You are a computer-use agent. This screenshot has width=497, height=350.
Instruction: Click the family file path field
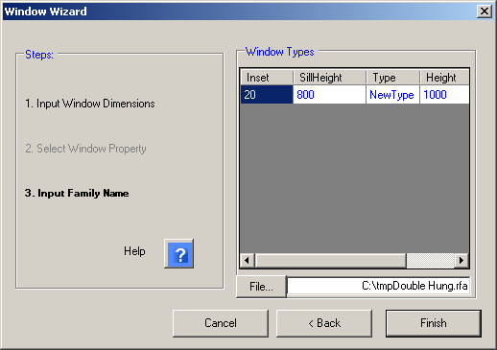(x=379, y=286)
